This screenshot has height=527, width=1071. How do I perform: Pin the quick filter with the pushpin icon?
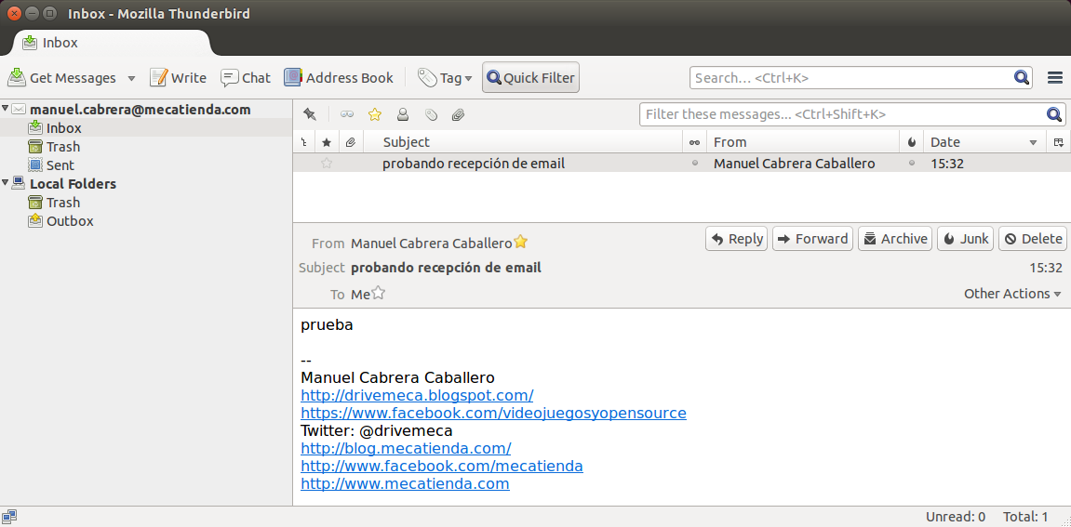pyautogui.click(x=310, y=114)
